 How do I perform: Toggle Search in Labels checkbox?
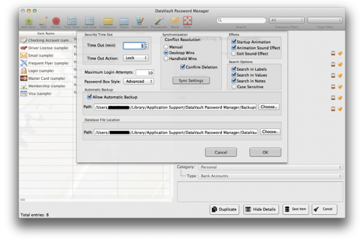click(x=234, y=69)
